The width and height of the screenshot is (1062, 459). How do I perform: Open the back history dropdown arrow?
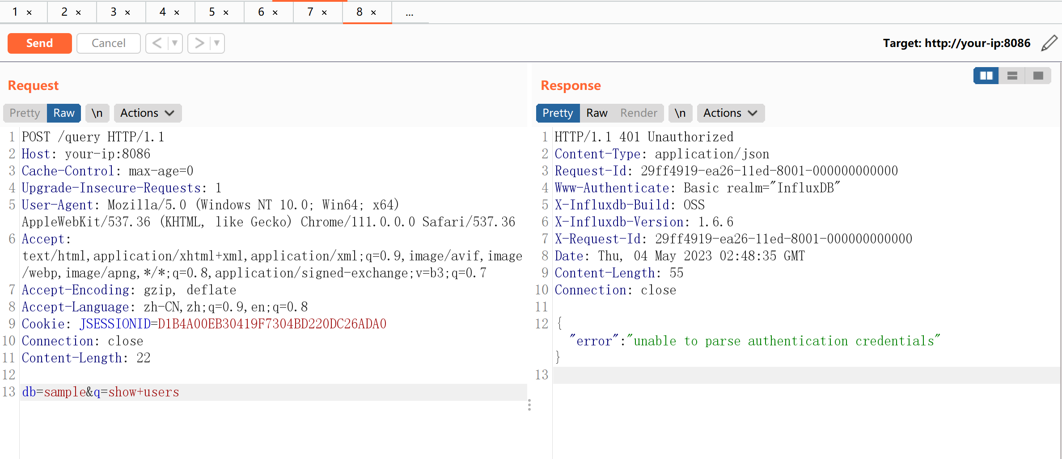click(x=175, y=43)
